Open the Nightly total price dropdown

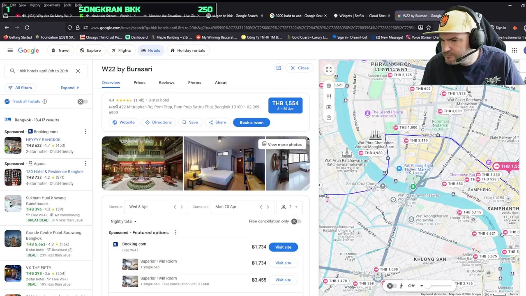pos(123,221)
